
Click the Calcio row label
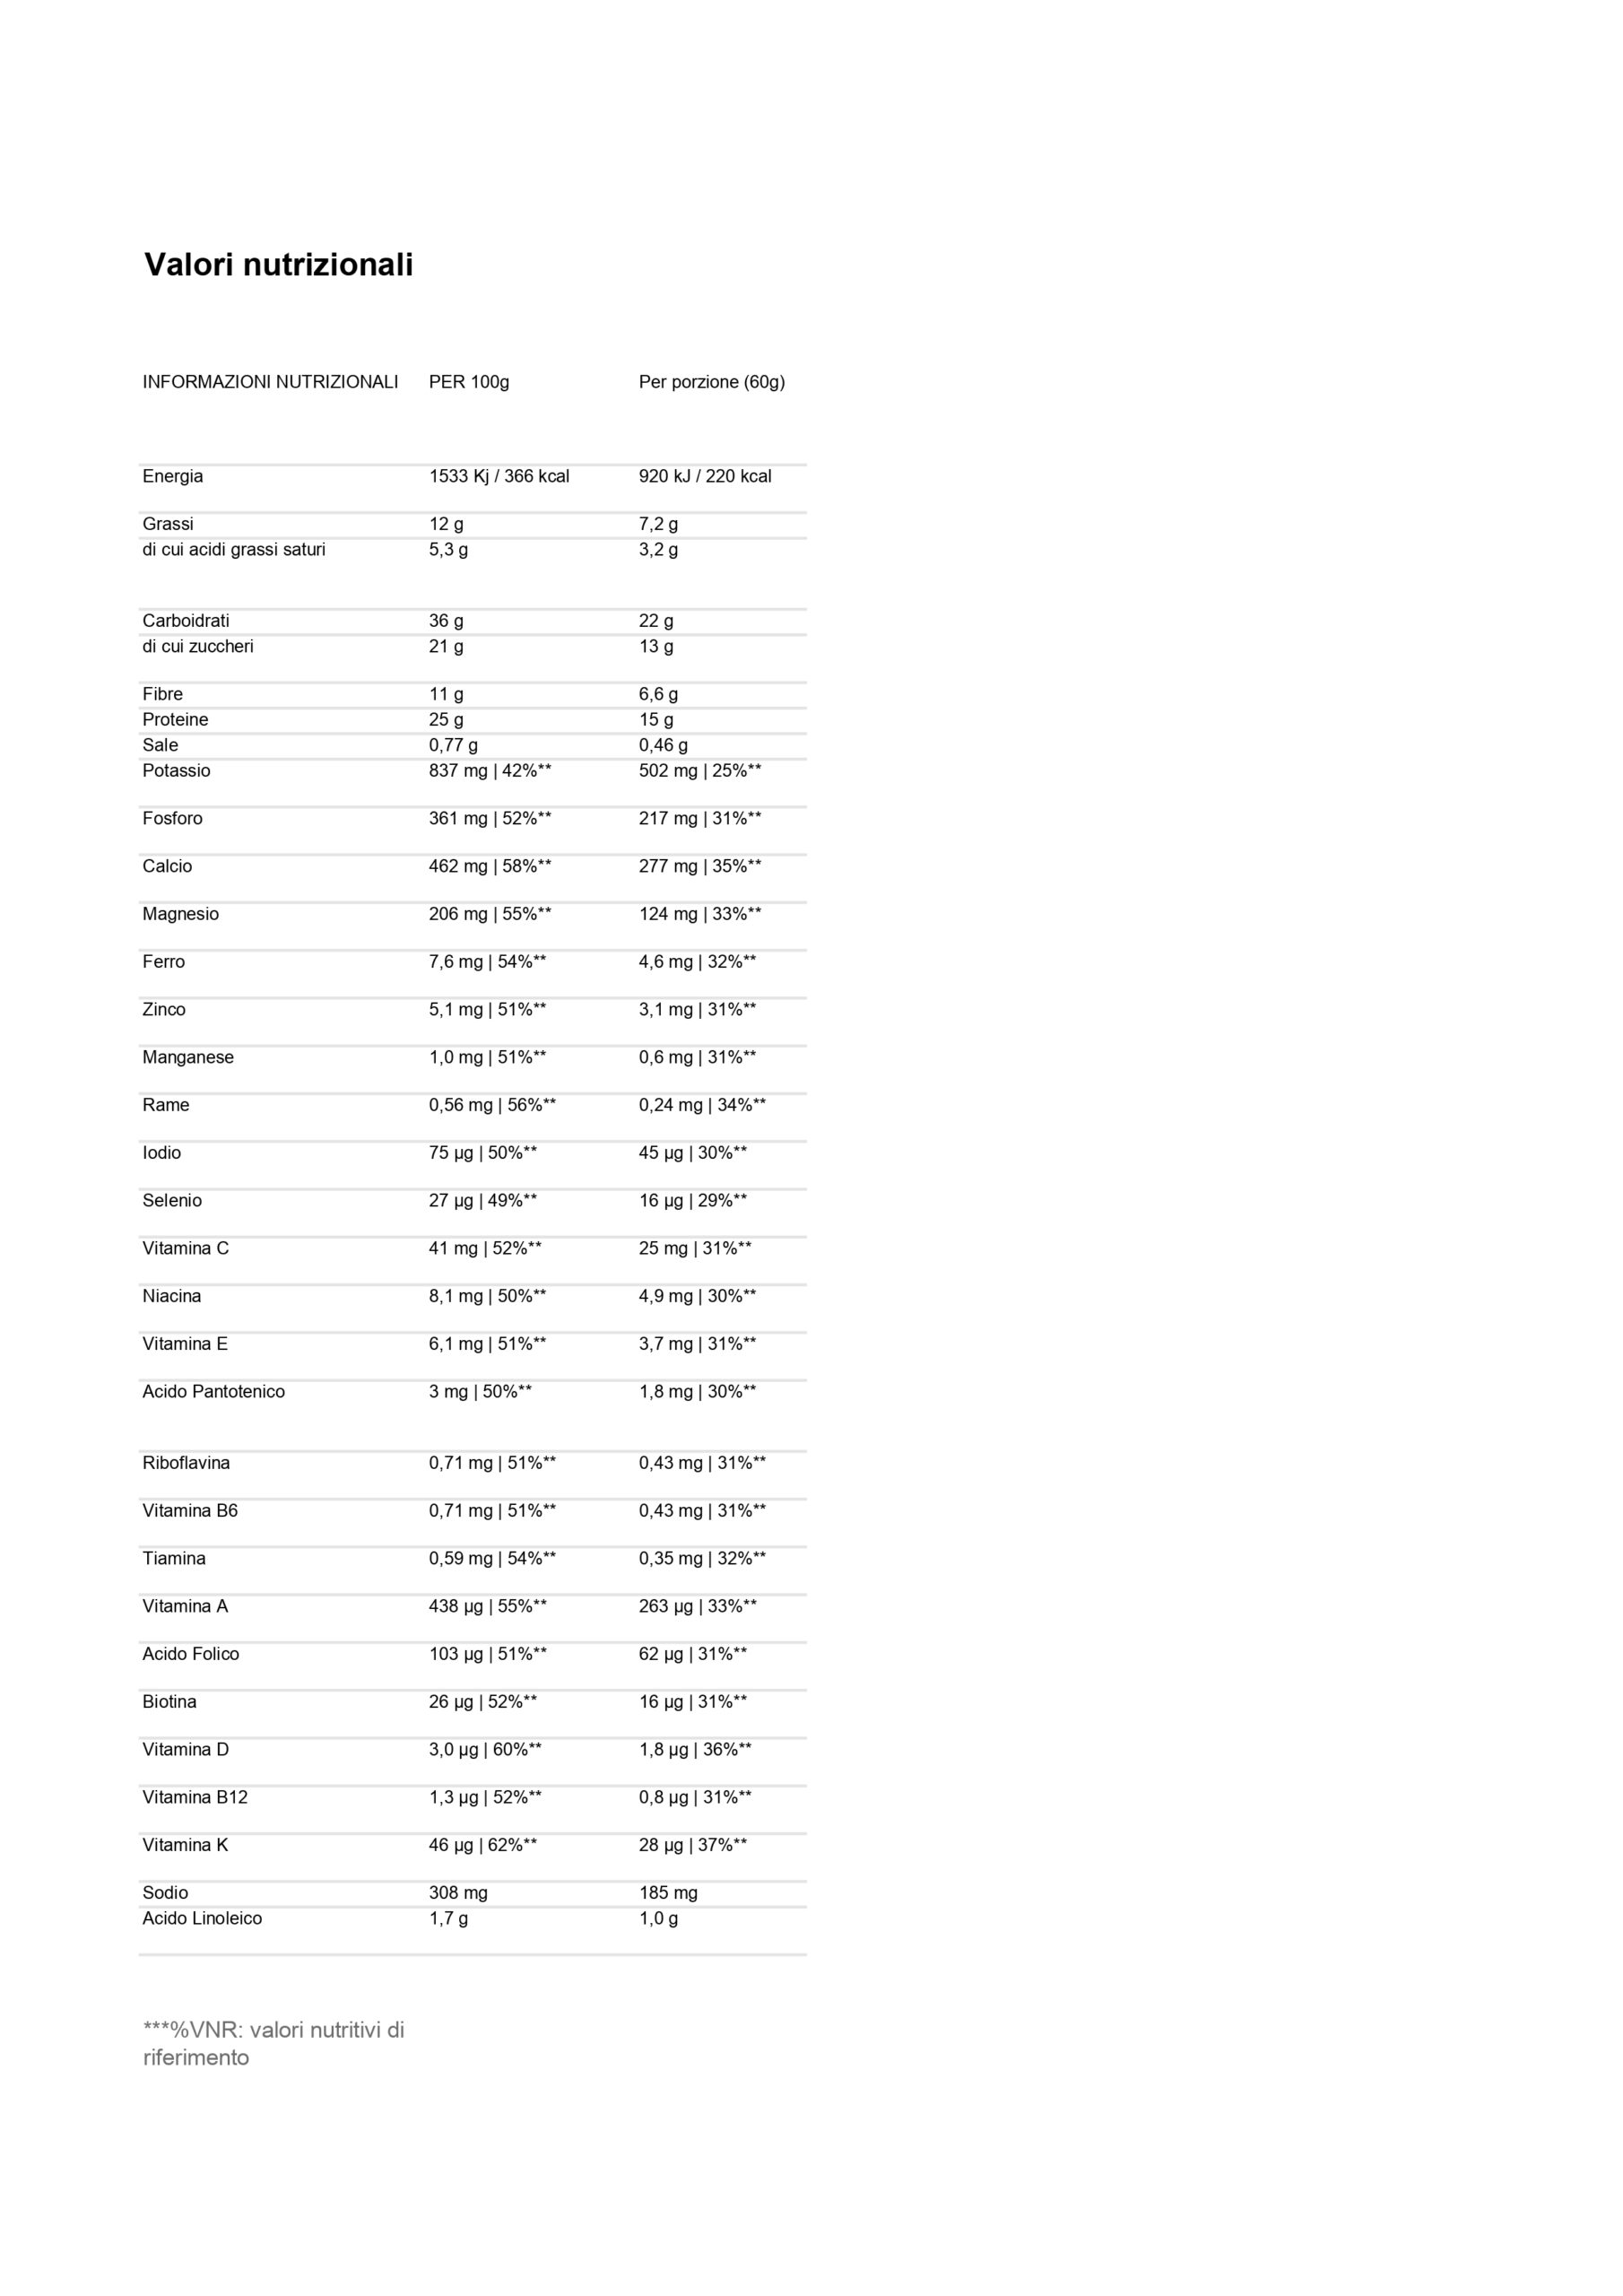click(167, 866)
